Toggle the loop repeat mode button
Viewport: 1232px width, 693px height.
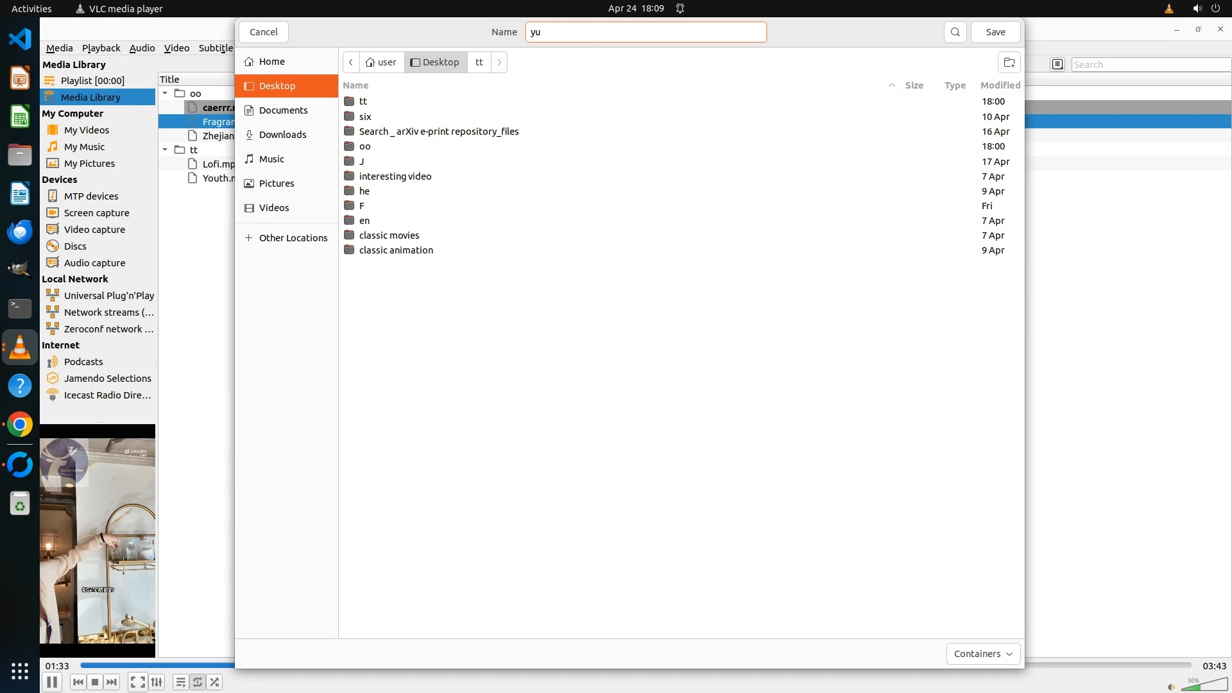pos(198,682)
